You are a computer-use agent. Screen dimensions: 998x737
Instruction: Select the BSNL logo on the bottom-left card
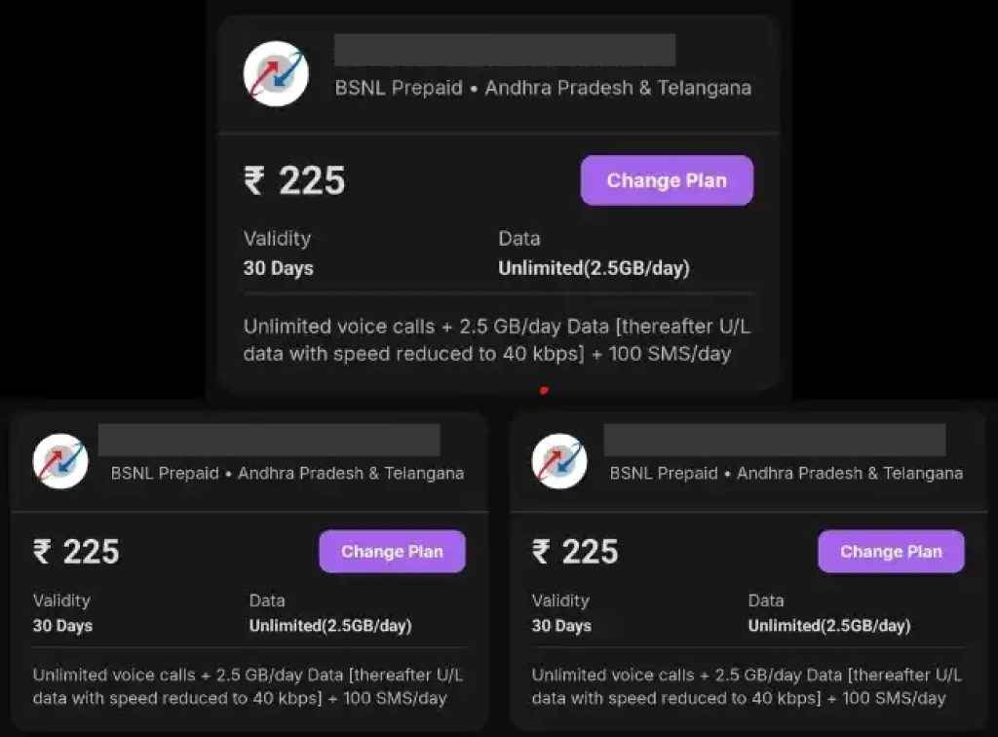click(59, 459)
